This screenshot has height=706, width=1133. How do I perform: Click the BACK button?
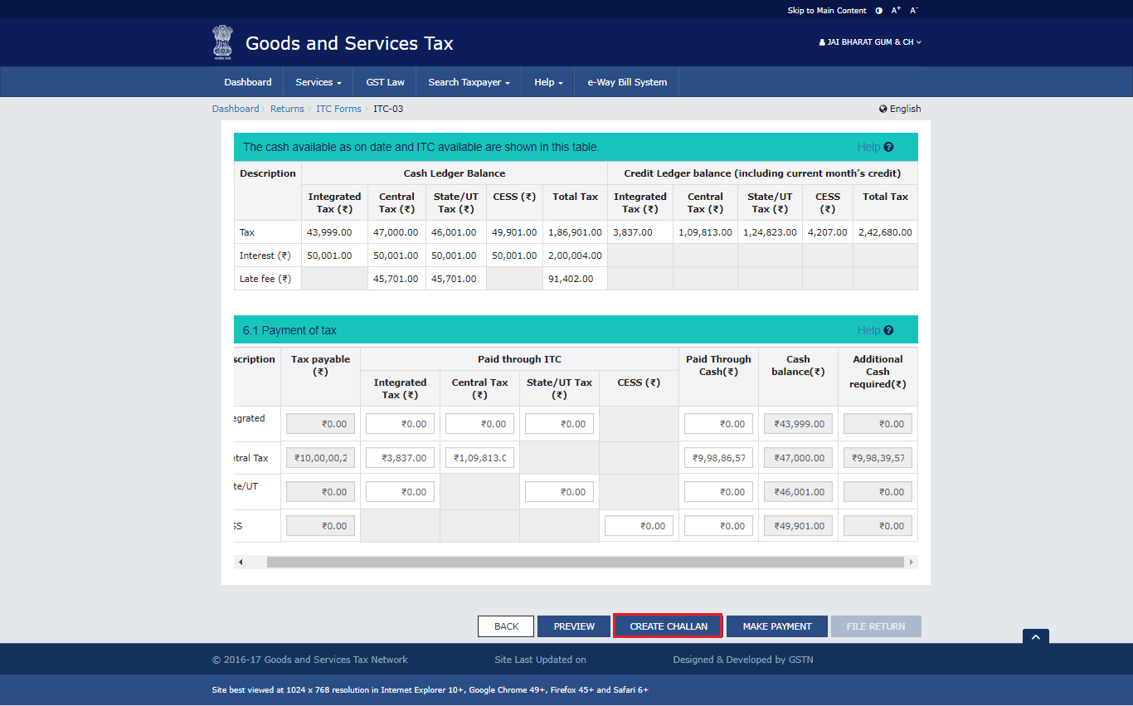506,626
